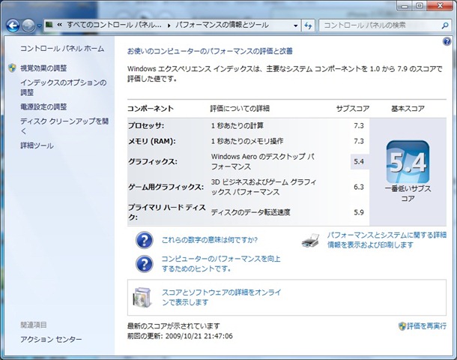The width and height of the screenshot is (457, 360).
Task: Click パフォーマンスの情報とツール breadcrumb
Action: point(222,25)
